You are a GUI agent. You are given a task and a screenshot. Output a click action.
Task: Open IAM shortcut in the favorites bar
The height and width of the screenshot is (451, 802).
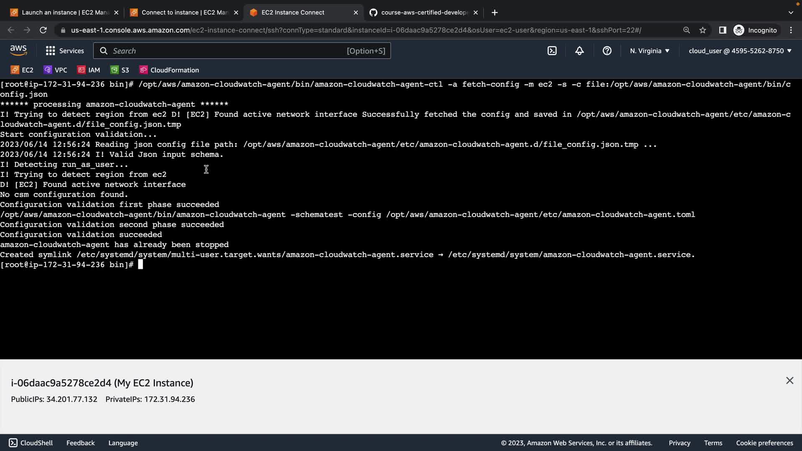click(x=89, y=70)
